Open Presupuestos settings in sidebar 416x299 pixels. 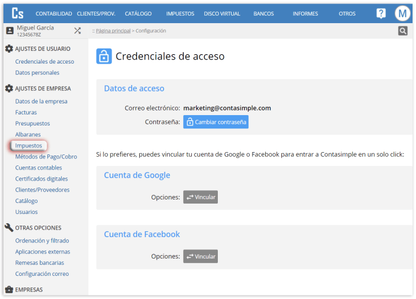tap(32, 124)
